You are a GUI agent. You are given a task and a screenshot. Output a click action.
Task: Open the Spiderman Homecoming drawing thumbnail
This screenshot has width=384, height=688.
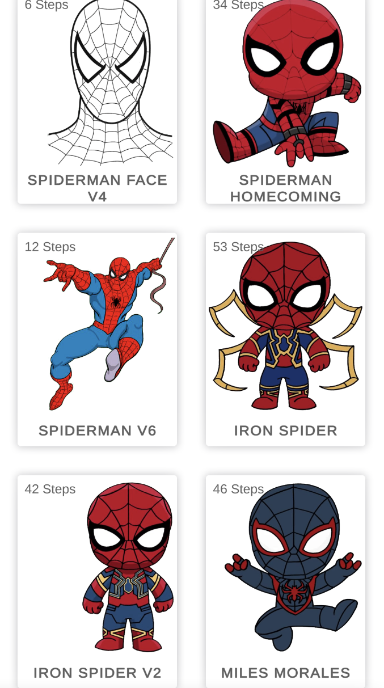click(x=285, y=85)
